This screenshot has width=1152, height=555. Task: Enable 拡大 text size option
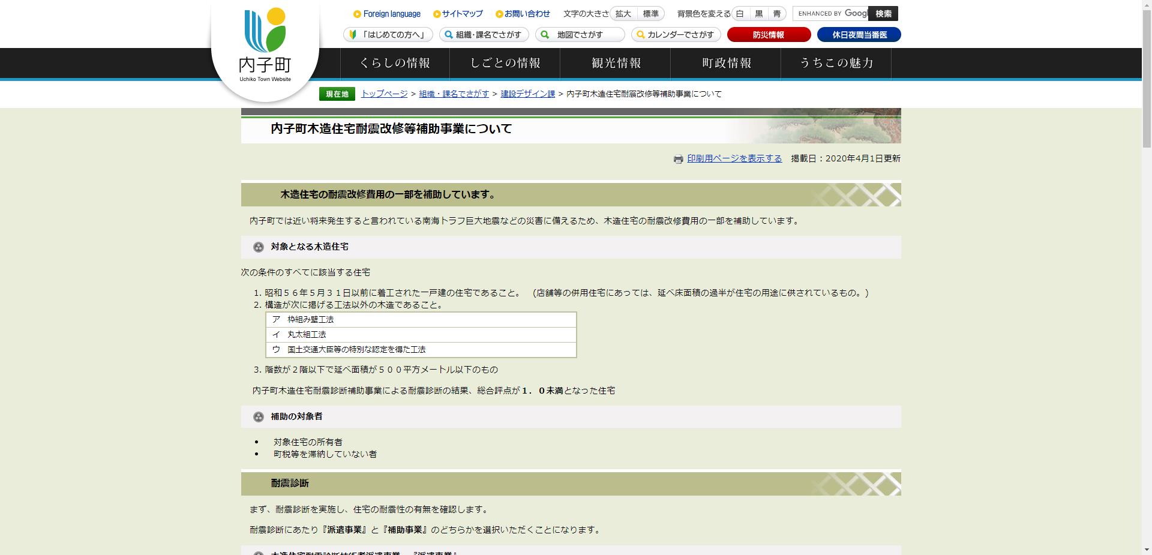click(x=622, y=13)
